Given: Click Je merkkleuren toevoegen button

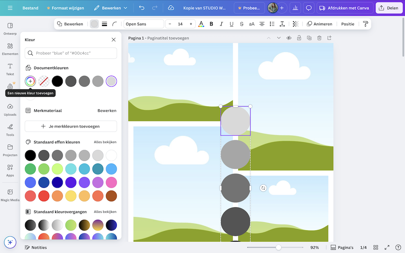Looking at the screenshot, I should pyautogui.click(x=71, y=126).
